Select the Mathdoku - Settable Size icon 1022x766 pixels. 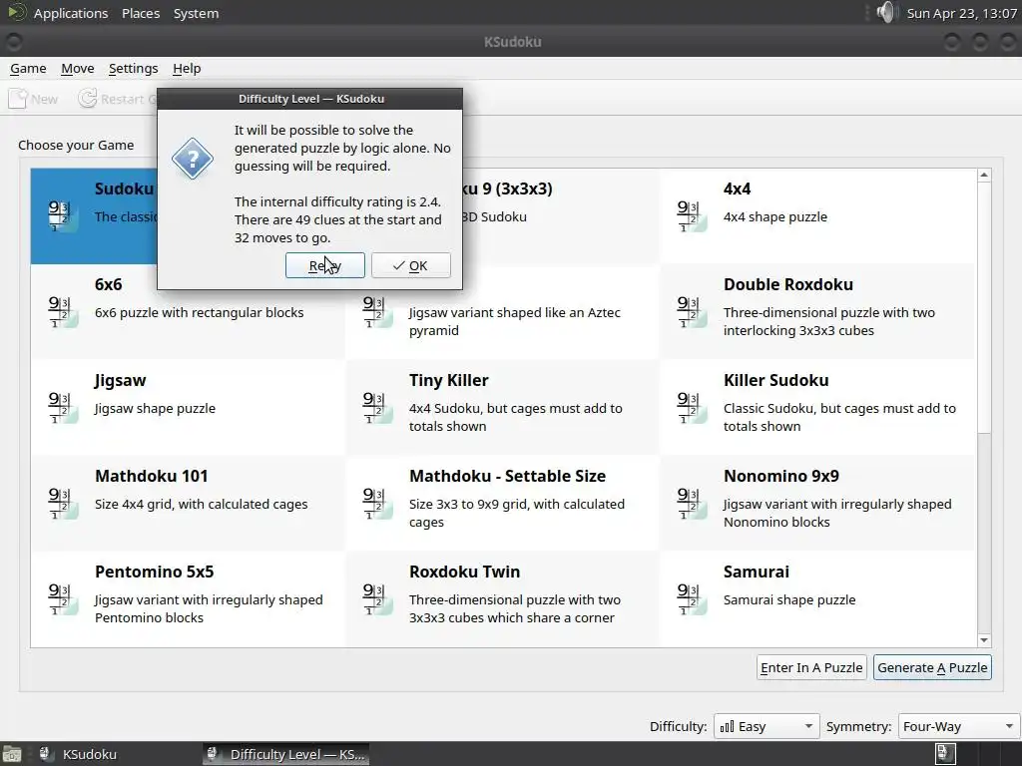[376, 503]
